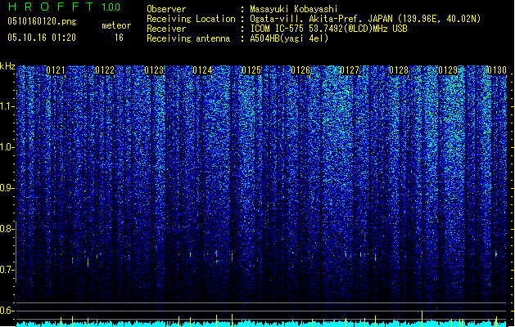Click the 0125 time marker

pos(251,70)
